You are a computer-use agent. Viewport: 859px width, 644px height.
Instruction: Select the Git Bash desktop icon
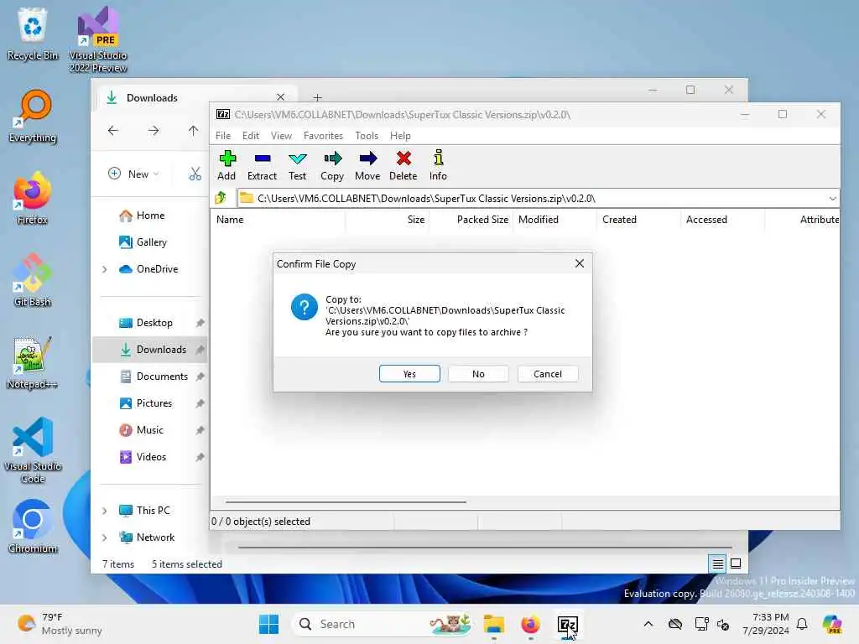(33, 280)
